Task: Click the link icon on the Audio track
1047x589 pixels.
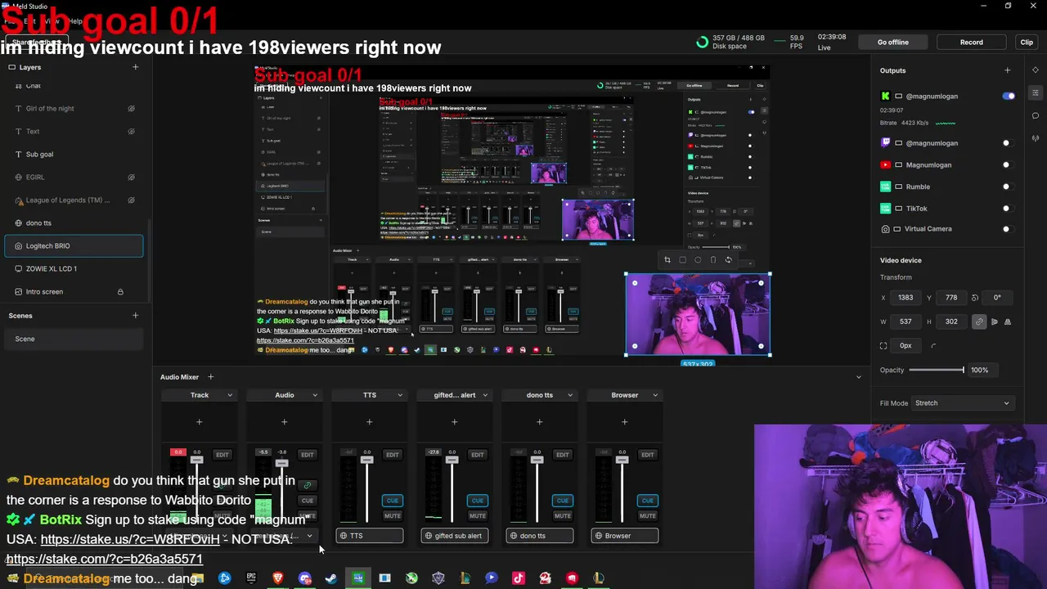Action: point(308,485)
